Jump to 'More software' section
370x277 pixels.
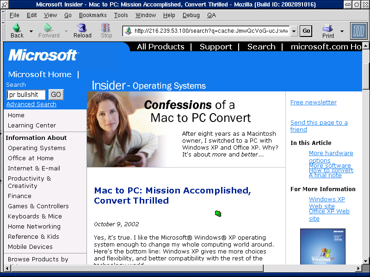(330, 165)
